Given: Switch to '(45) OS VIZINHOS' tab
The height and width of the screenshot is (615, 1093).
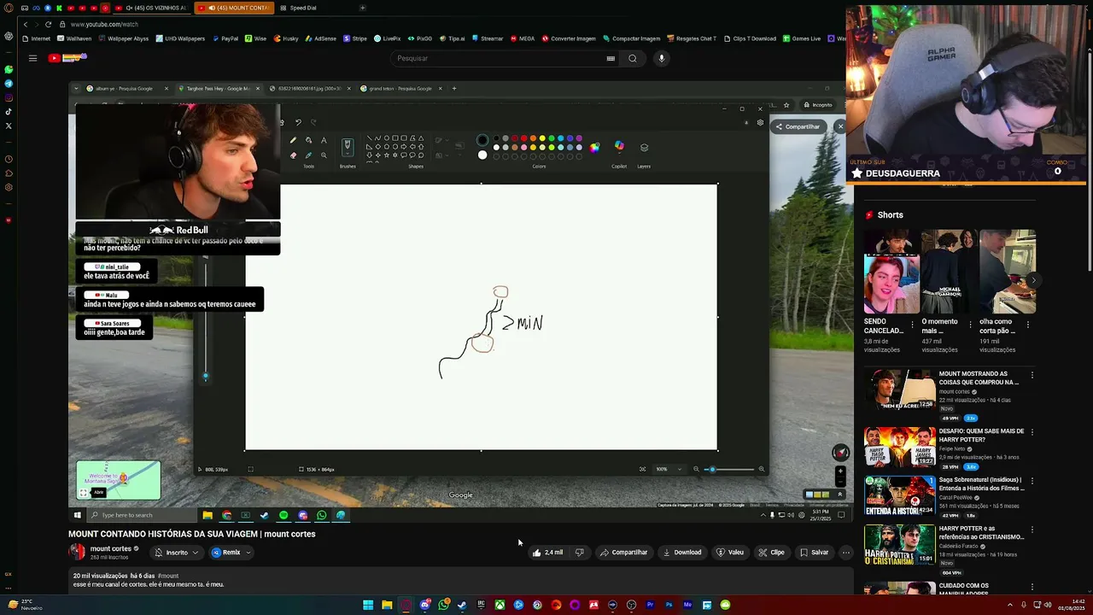Looking at the screenshot, I should [x=150, y=8].
